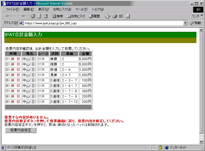Click the vertical scrollbar thumb
The height and width of the screenshot is (151, 205).
[201, 83]
